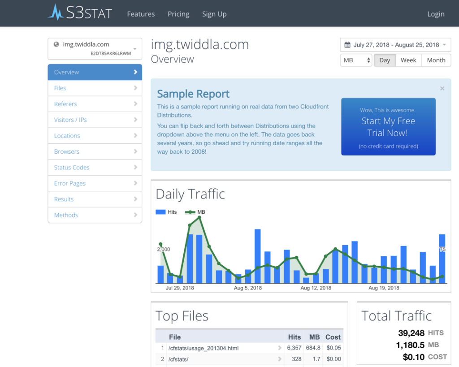The width and height of the screenshot is (459, 367).
Task: Click the MB column header in Top Files
Action: (x=314, y=337)
